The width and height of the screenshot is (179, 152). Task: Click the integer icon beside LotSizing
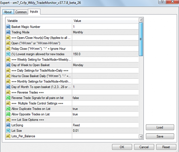[x=8, y=125]
